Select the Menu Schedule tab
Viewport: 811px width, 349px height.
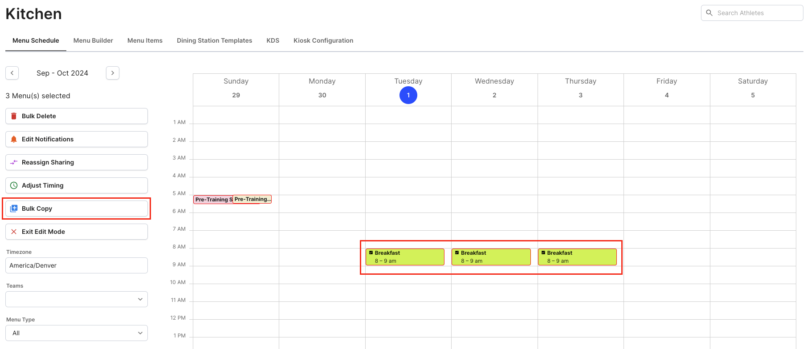36,40
